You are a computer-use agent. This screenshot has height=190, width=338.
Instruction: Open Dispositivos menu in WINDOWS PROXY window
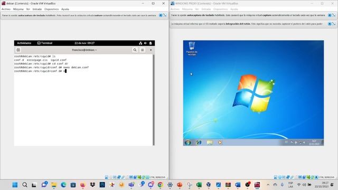221,9
